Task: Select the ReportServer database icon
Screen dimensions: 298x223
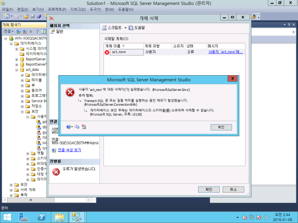Action: [22, 59]
